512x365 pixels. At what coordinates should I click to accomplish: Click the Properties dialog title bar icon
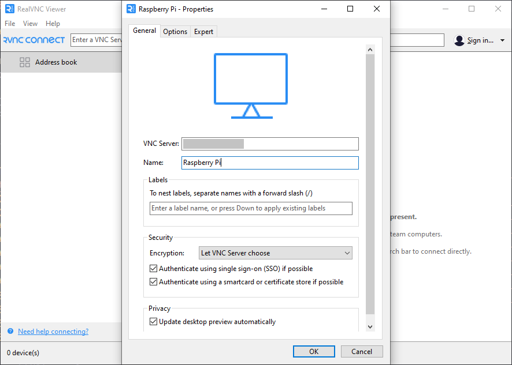(x=131, y=9)
